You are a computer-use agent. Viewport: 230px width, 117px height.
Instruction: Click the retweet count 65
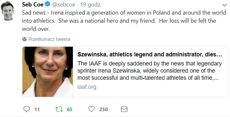coord(70,110)
